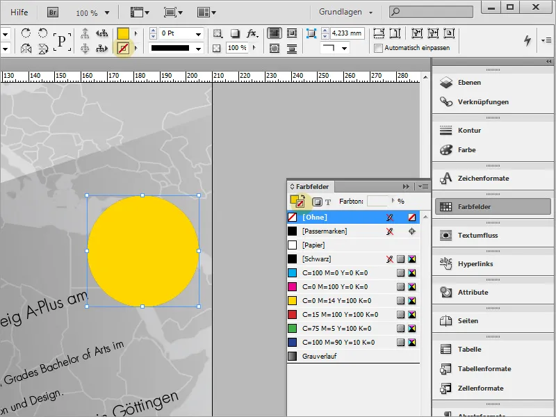This screenshot has width=556, height=417.
Task: Open the Ebenen panel
Action: (493, 82)
